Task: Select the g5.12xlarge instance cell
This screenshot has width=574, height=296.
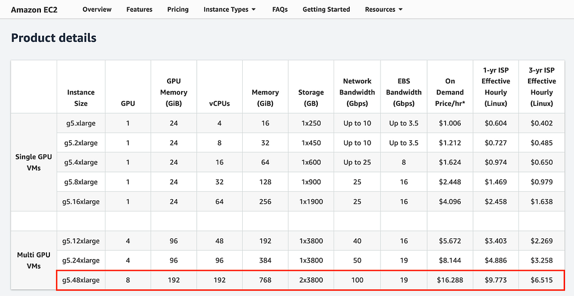Action: pyautogui.click(x=81, y=241)
